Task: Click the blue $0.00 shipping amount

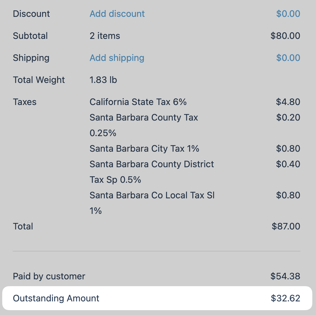Action: 288,58
